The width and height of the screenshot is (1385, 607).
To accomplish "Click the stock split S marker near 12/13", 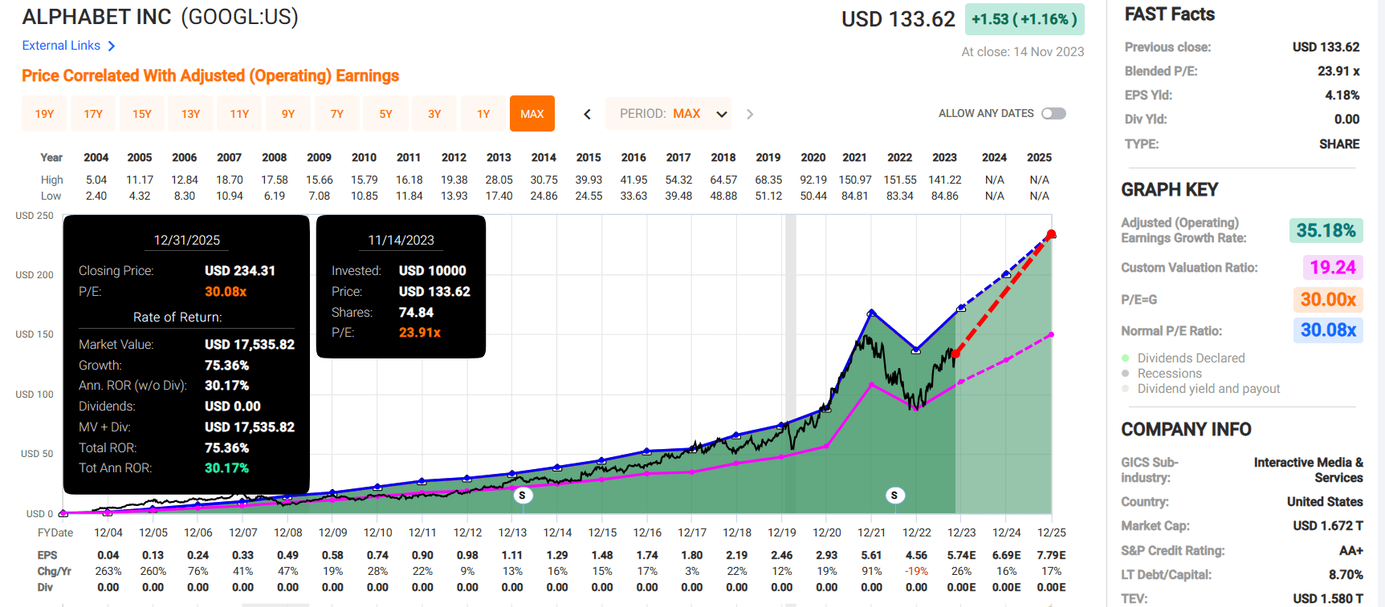I will 522,496.
